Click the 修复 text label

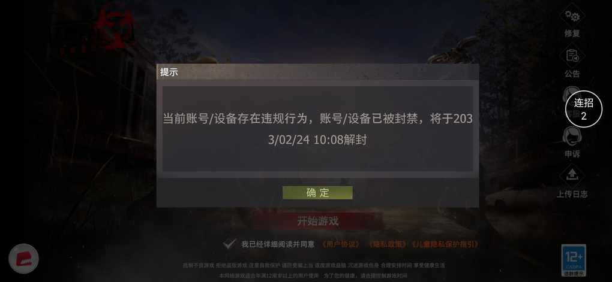click(x=572, y=34)
